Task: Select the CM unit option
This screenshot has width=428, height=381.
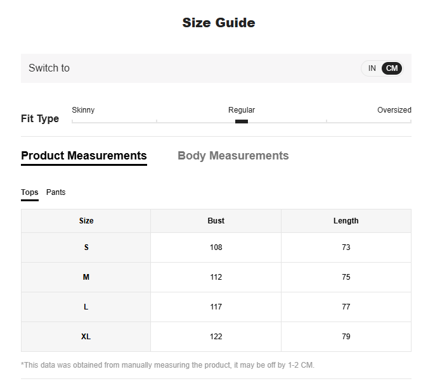Action: 392,68
